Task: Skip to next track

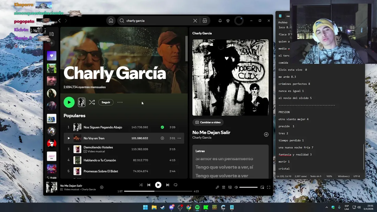Action: click(x=168, y=185)
